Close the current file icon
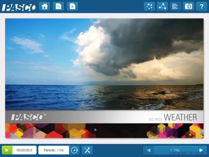The image size is (209, 157). (x=72, y=6)
